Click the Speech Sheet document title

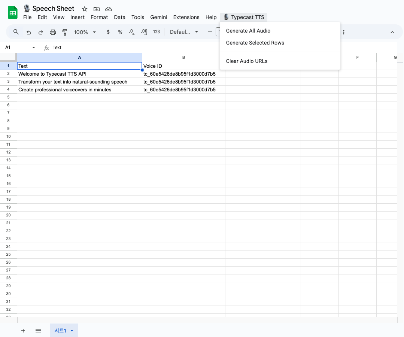(53, 9)
